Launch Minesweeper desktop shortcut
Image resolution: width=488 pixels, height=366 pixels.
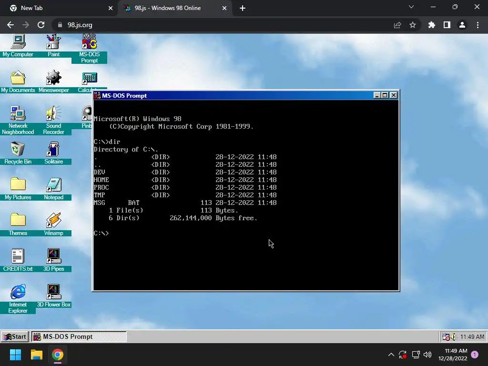[x=53, y=81]
